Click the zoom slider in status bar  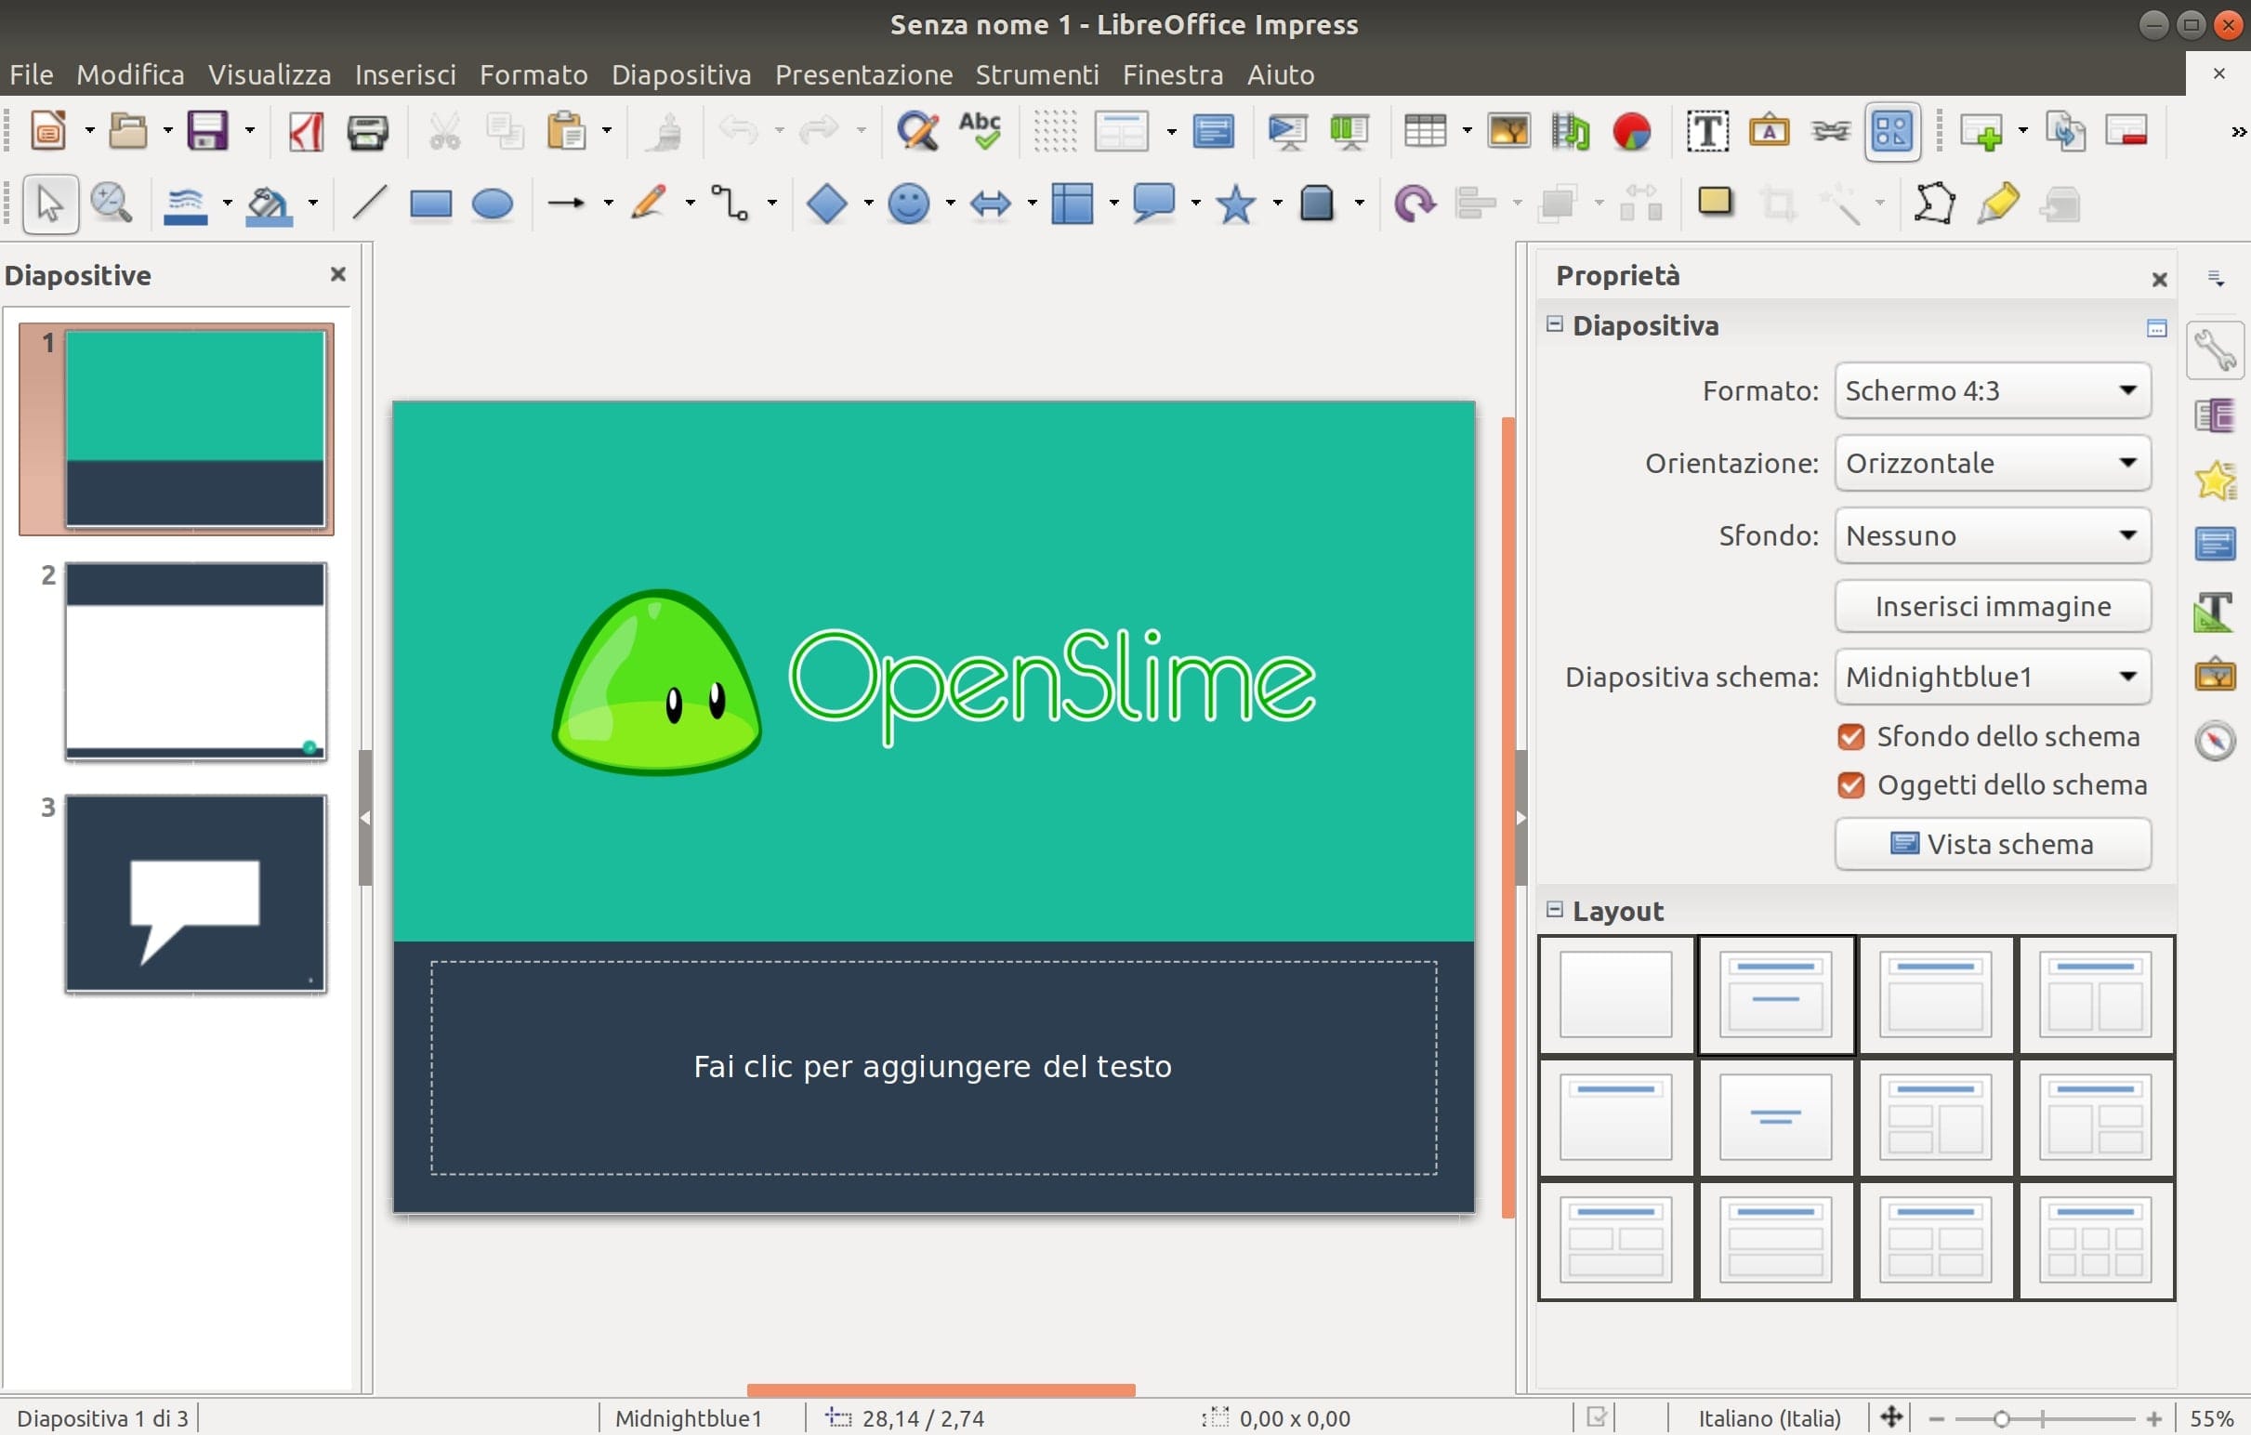coord(2001,1419)
